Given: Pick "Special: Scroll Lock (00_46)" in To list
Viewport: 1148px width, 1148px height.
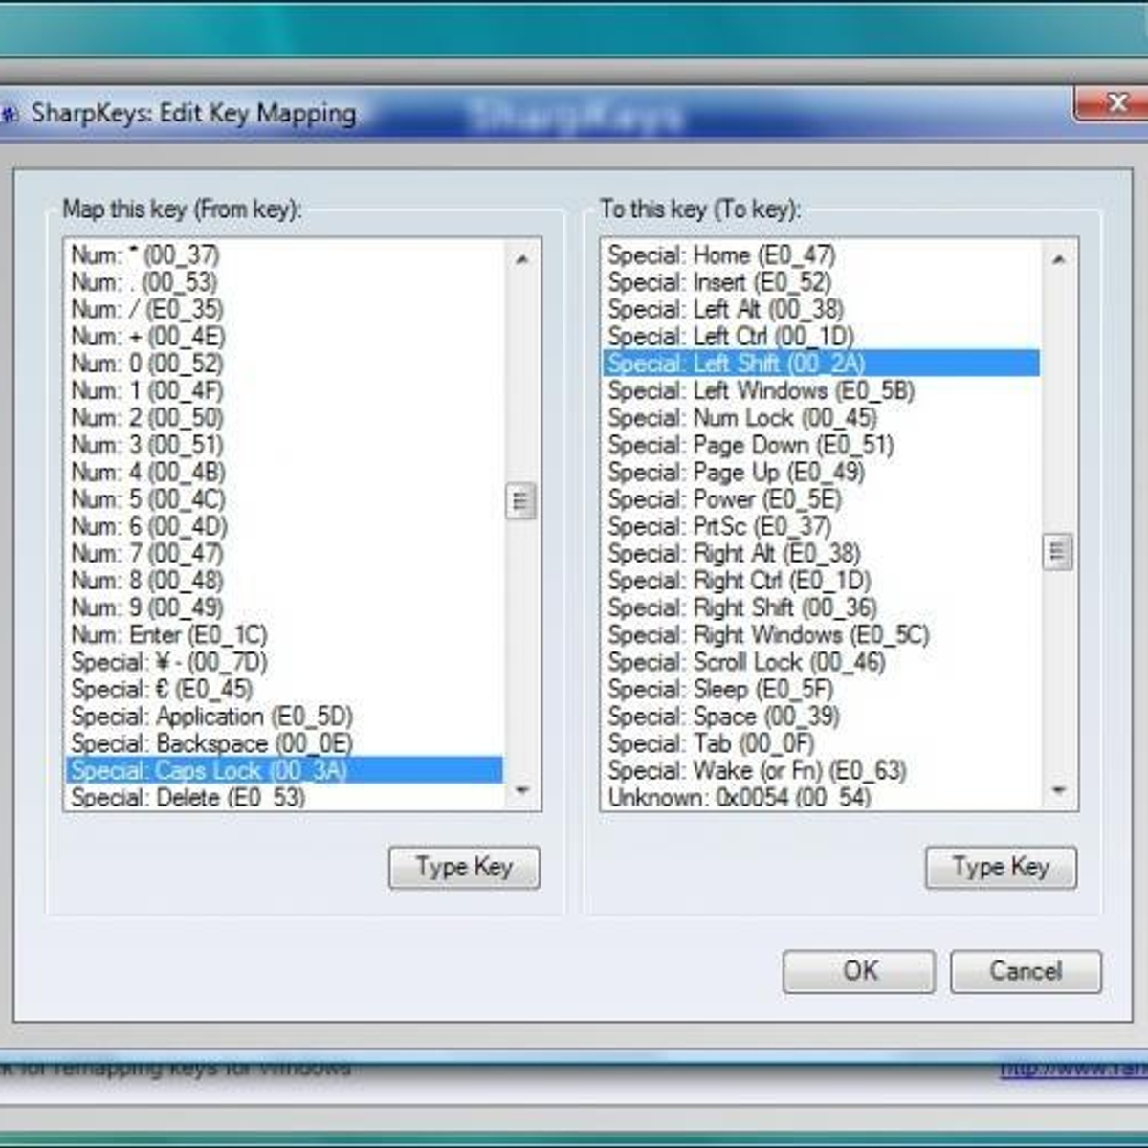Looking at the screenshot, I should tap(751, 662).
